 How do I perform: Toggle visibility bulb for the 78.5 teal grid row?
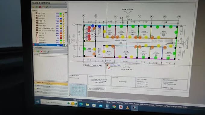(64, 23)
